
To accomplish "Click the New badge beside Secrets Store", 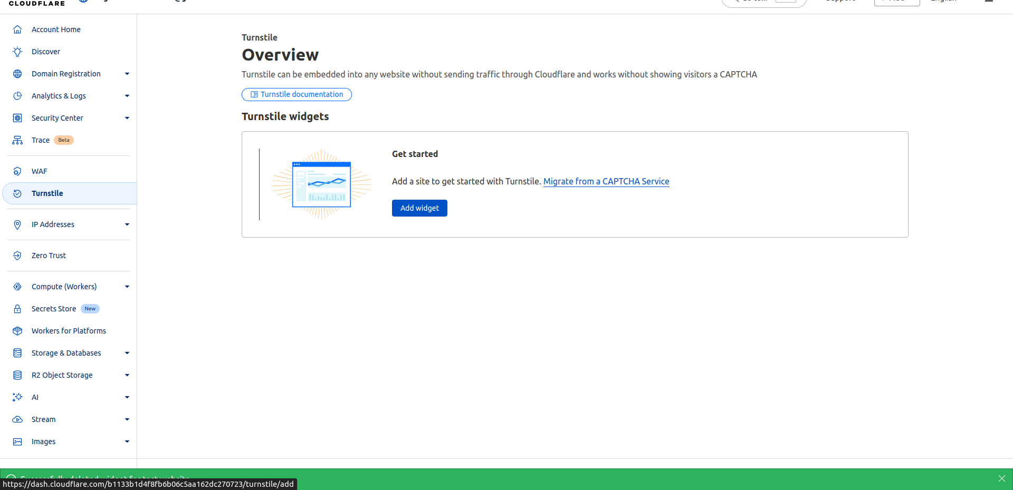I will pyautogui.click(x=90, y=309).
